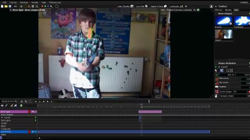This screenshot has height=140, width=250.
Task: Click the blue channel circle in the toolbar
Action: click(48, 6)
